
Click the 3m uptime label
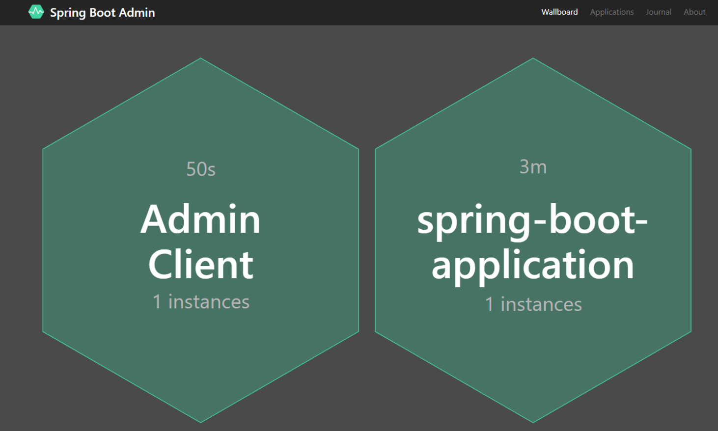[x=533, y=167]
